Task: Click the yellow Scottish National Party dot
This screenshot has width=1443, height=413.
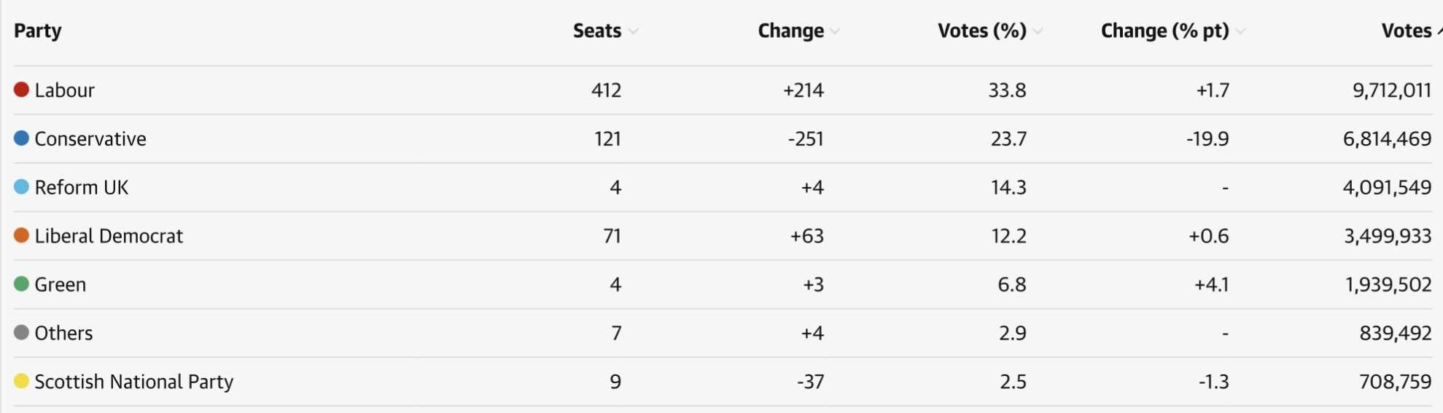Action: [21, 381]
